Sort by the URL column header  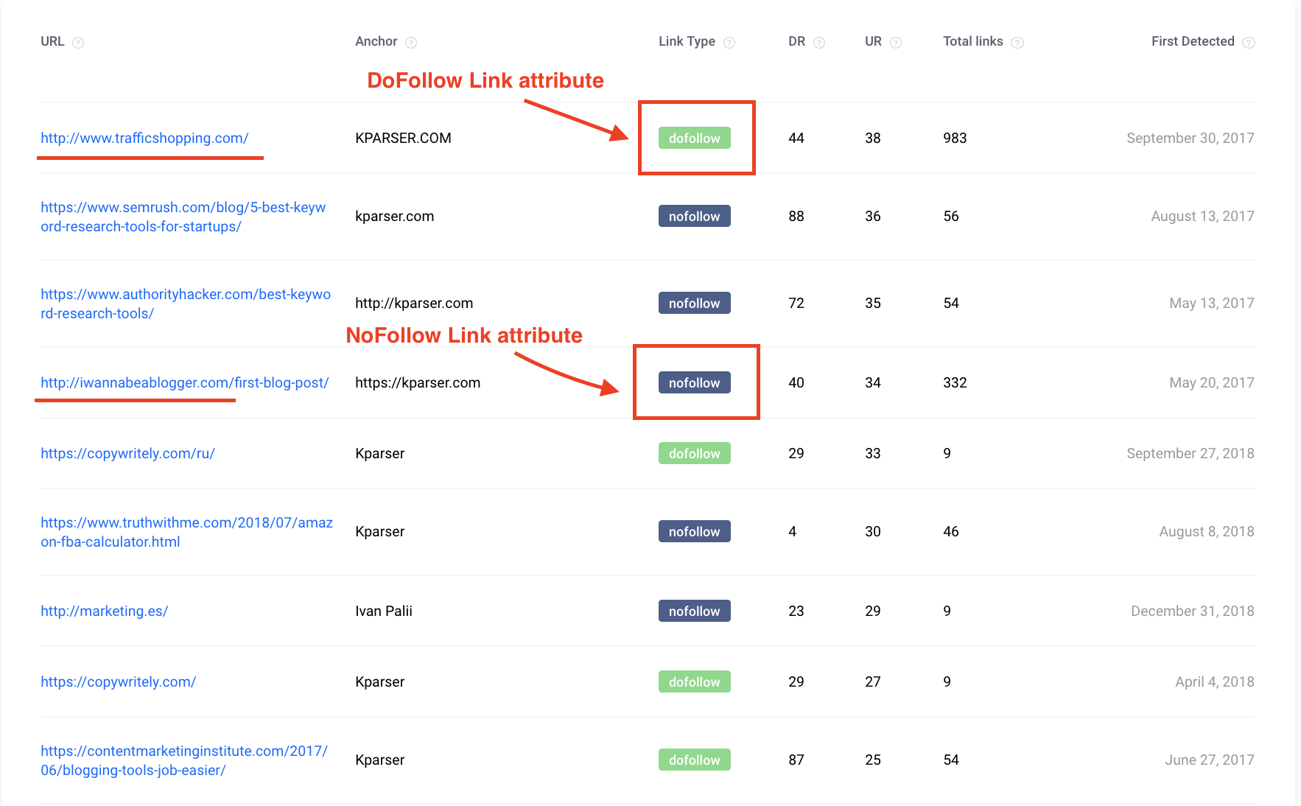tap(52, 41)
